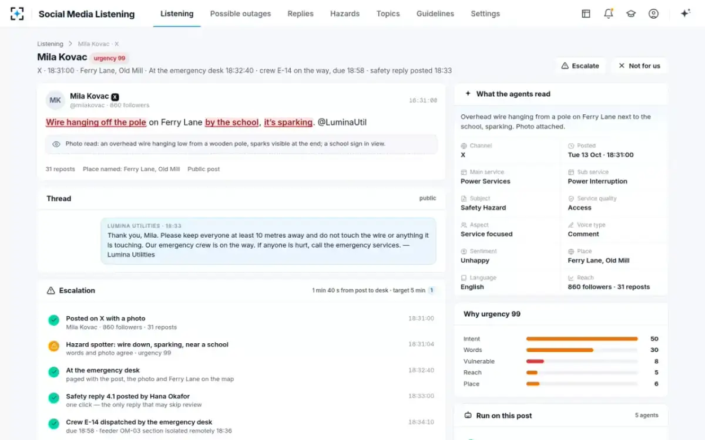This screenshot has height=440, width=705.
Task: Click the orange Hazard spotter status icon
Action: pos(53,346)
